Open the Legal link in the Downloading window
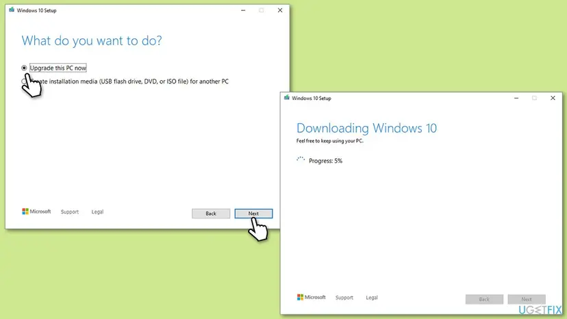This screenshot has width=567, height=319. pyautogui.click(x=372, y=298)
